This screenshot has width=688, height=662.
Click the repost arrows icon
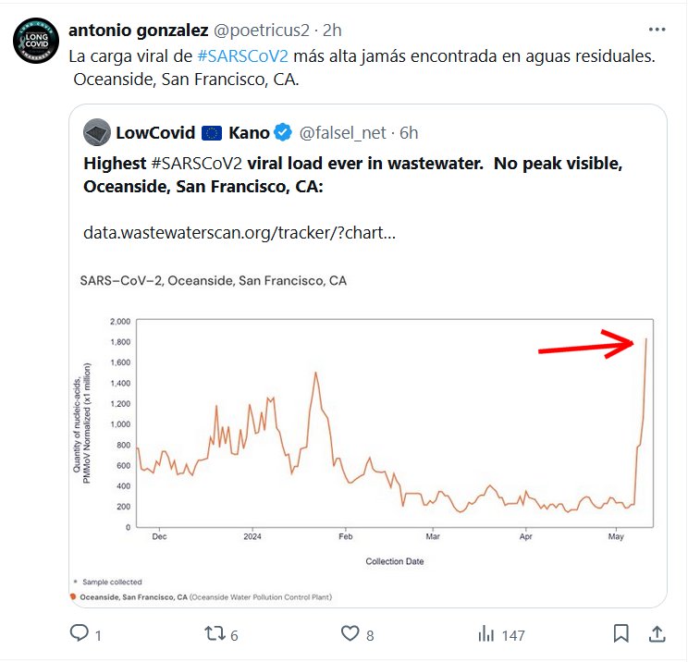coord(213,634)
